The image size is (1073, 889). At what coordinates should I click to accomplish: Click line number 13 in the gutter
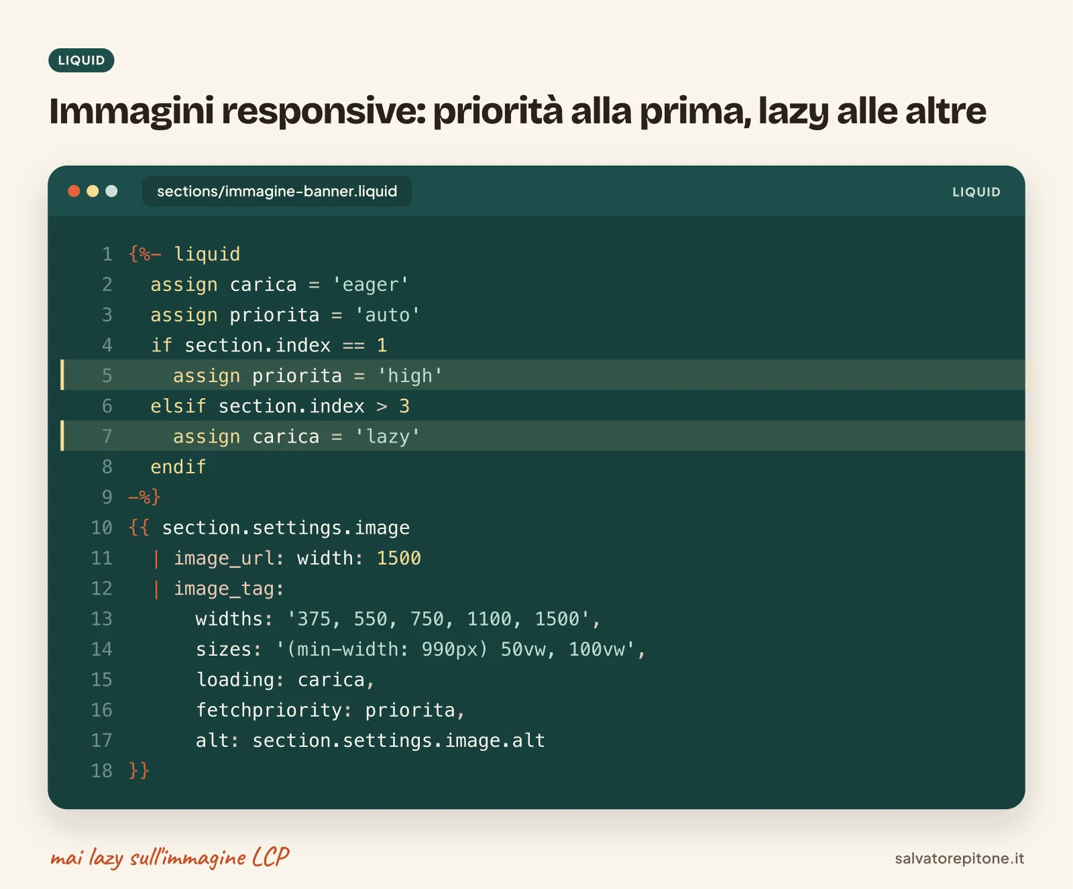point(102,619)
